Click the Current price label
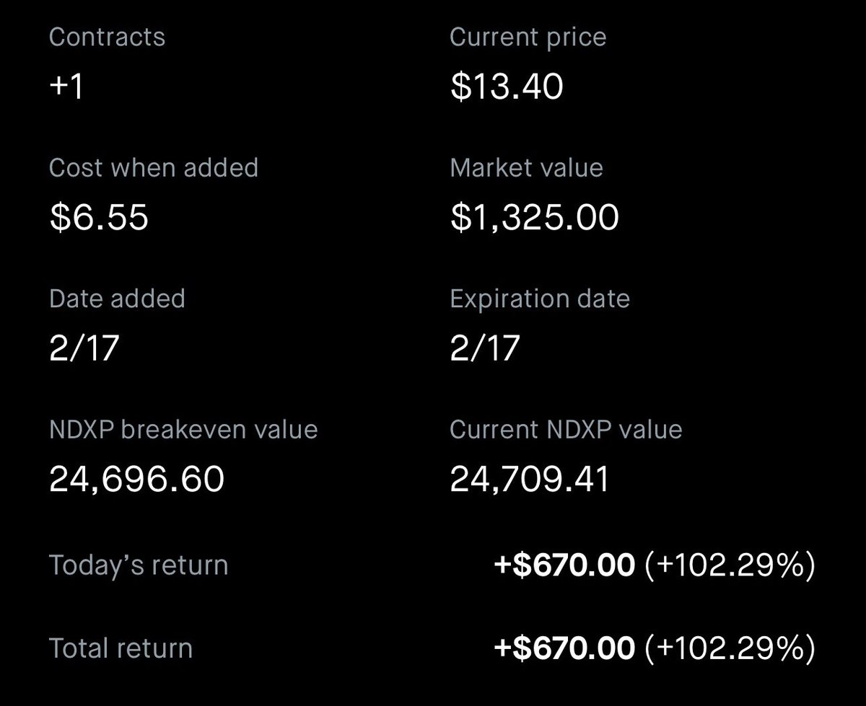The height and width of the screenshot is (706, 866). [528, 37]
